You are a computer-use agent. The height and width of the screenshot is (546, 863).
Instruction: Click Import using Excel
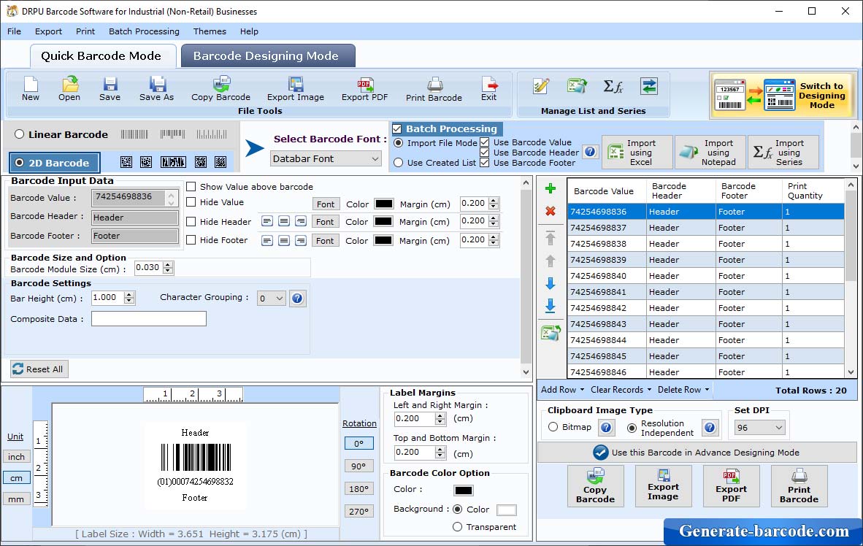tap(637, 152)
